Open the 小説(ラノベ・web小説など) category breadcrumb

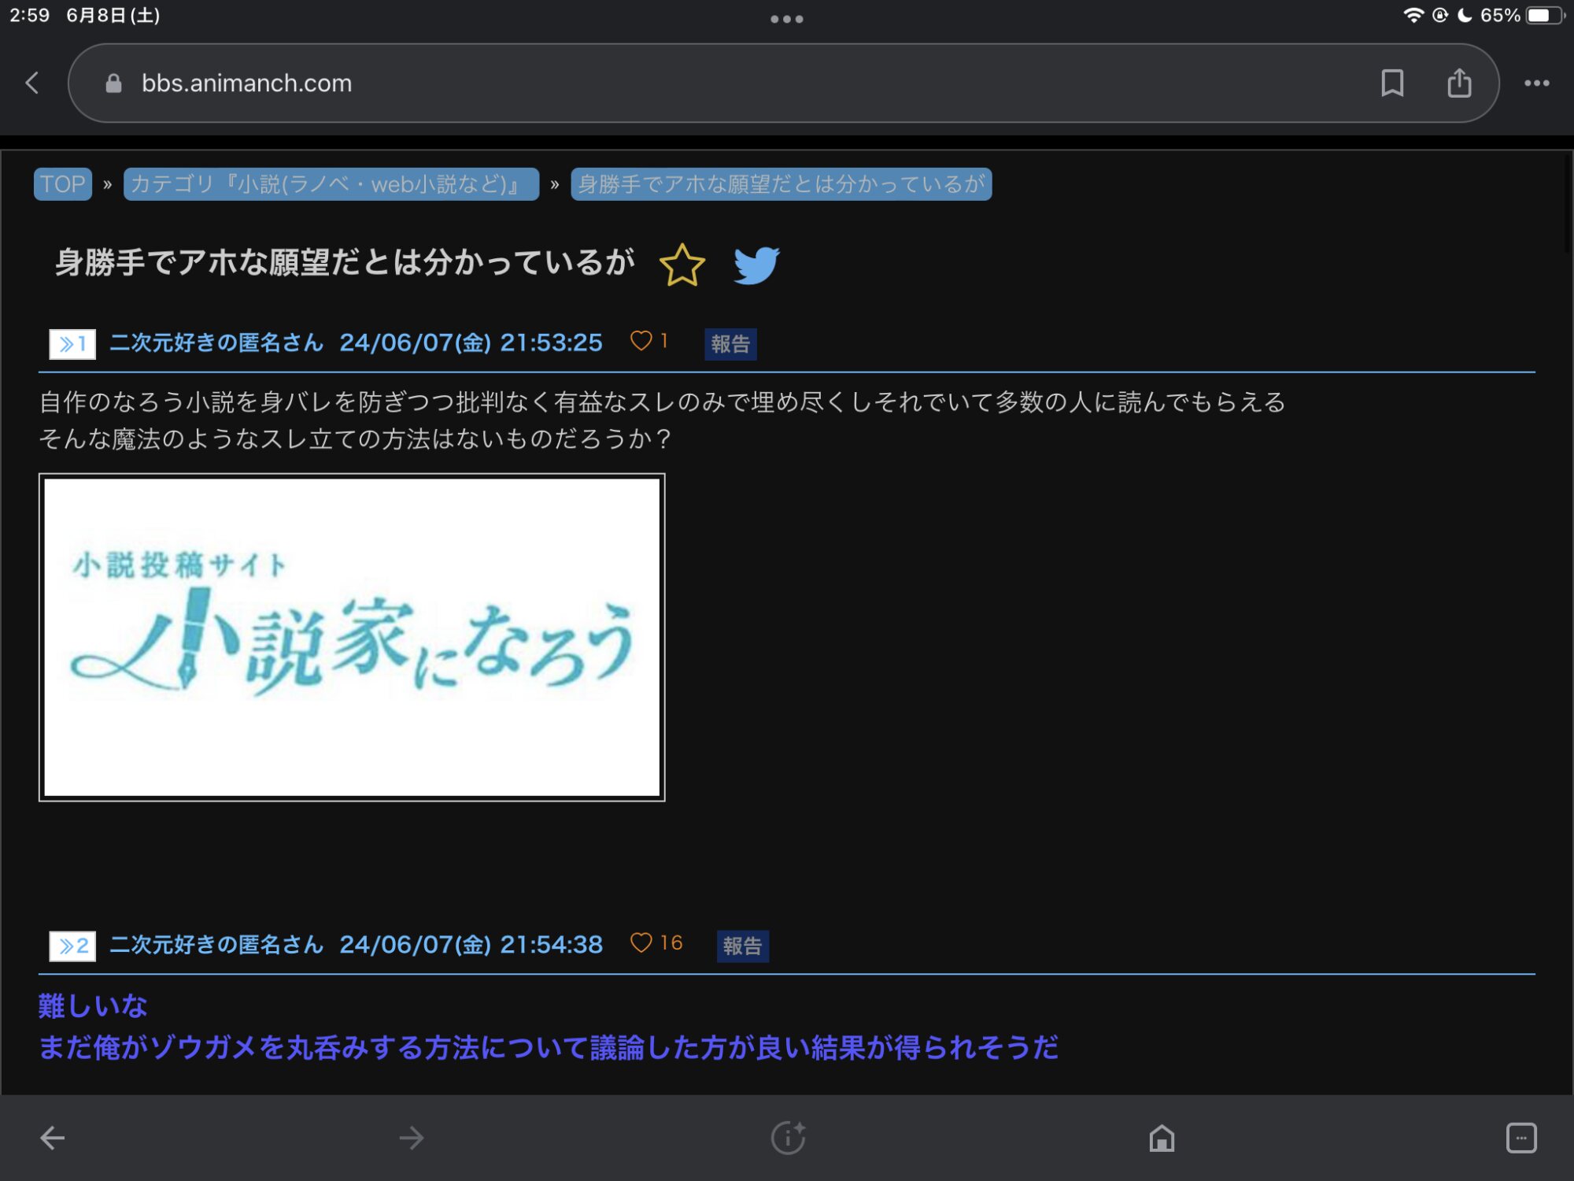[331, 184]
